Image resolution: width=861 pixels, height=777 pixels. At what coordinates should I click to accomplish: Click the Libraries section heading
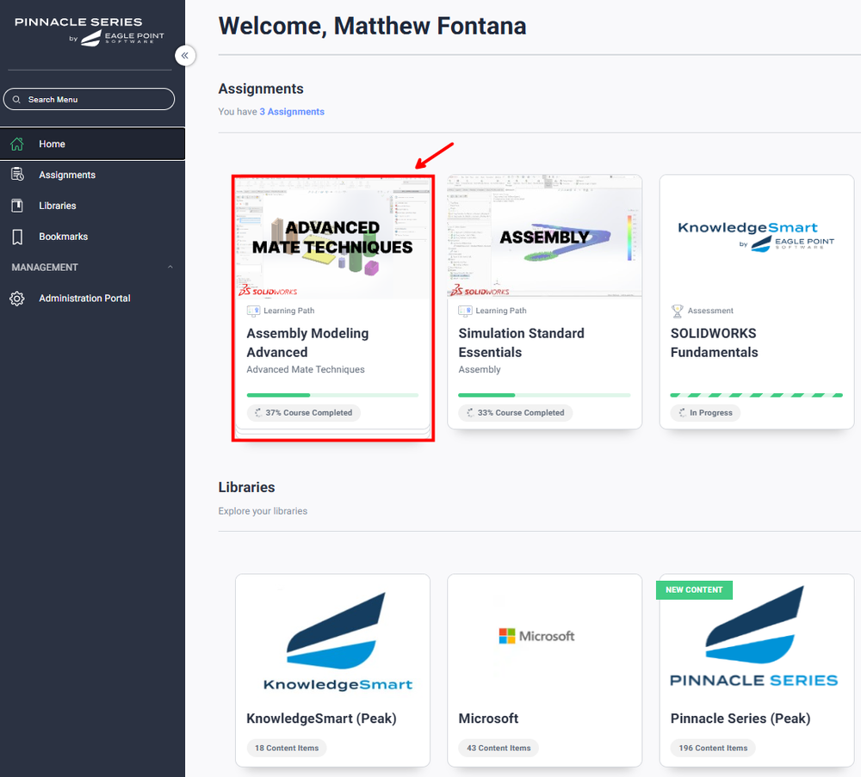point(246,487)
